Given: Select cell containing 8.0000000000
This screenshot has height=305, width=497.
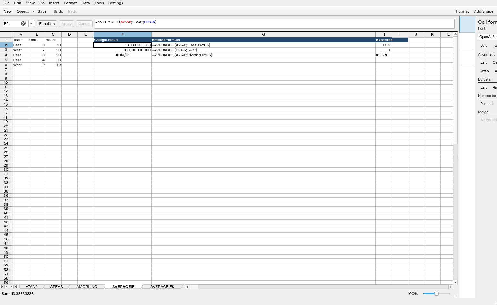Looking at the screenshot, I should click(x=122, y=50).
